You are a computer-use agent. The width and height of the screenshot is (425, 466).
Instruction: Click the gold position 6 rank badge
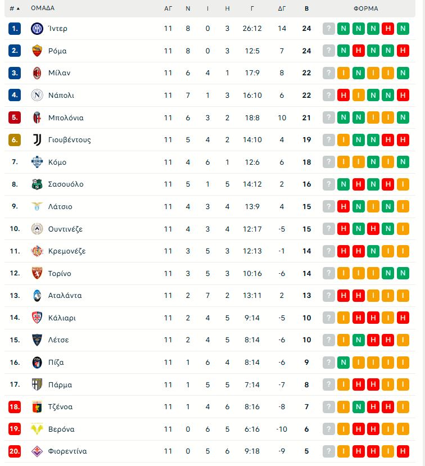tap(15, 140)
